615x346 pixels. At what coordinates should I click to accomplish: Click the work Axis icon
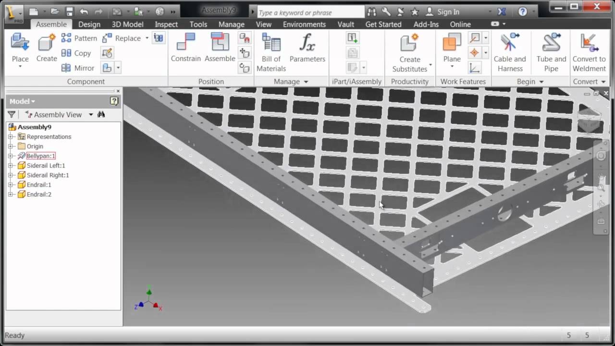[475, 38]
